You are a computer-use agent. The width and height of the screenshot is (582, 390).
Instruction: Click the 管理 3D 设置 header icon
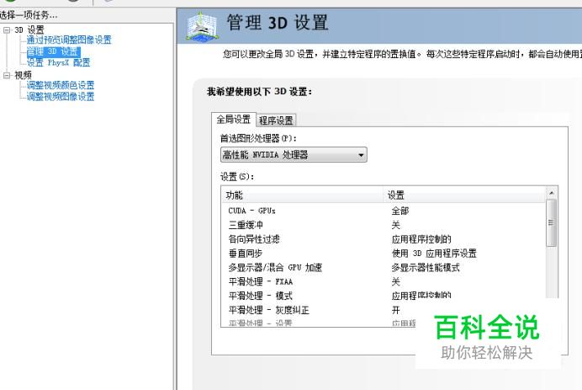[203, 26]
